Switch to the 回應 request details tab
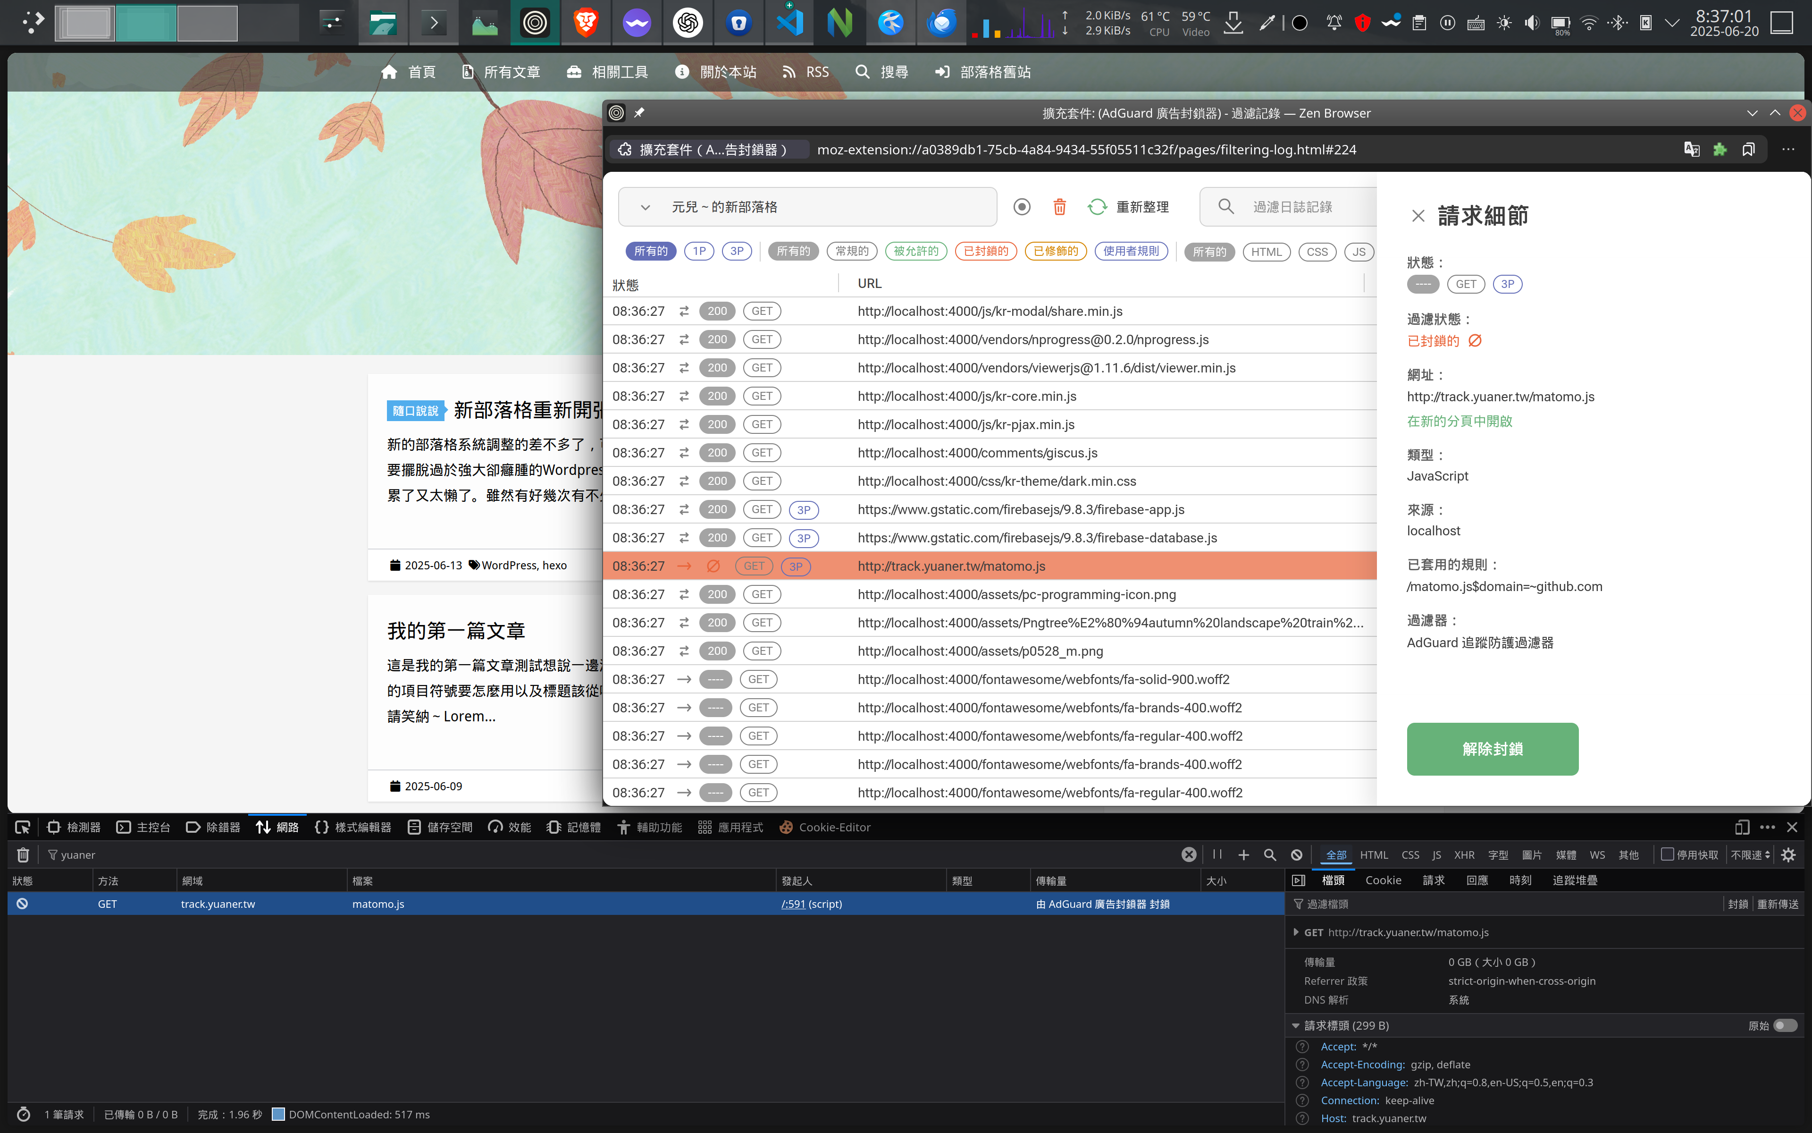The height and width of the screenshot is (1133, 1812). (x=1476, y=880)
